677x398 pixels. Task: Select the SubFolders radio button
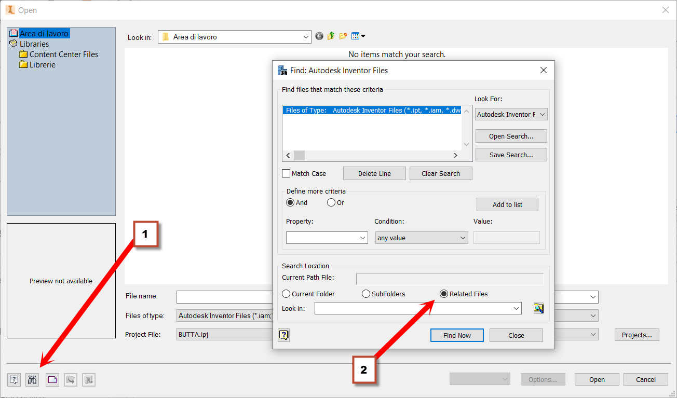[x=366, y=294]
